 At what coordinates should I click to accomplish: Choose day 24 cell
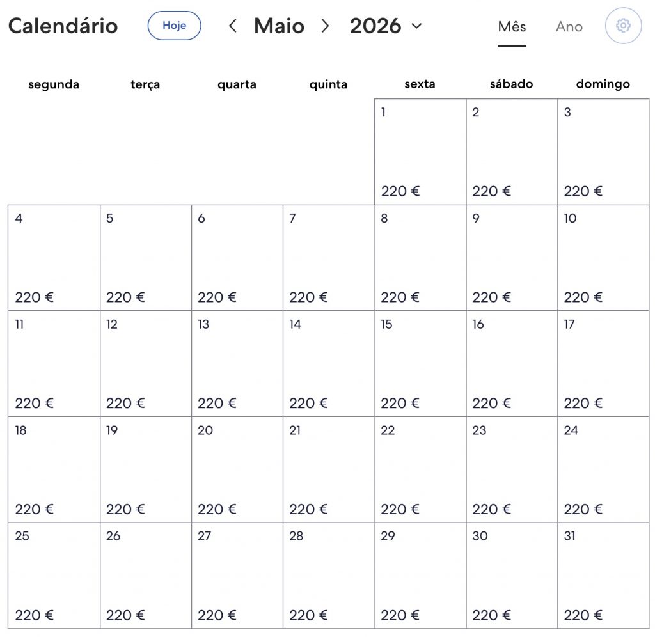(603, 470)
